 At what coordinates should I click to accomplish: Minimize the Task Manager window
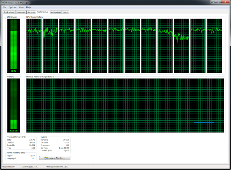[x=213, y=2]
